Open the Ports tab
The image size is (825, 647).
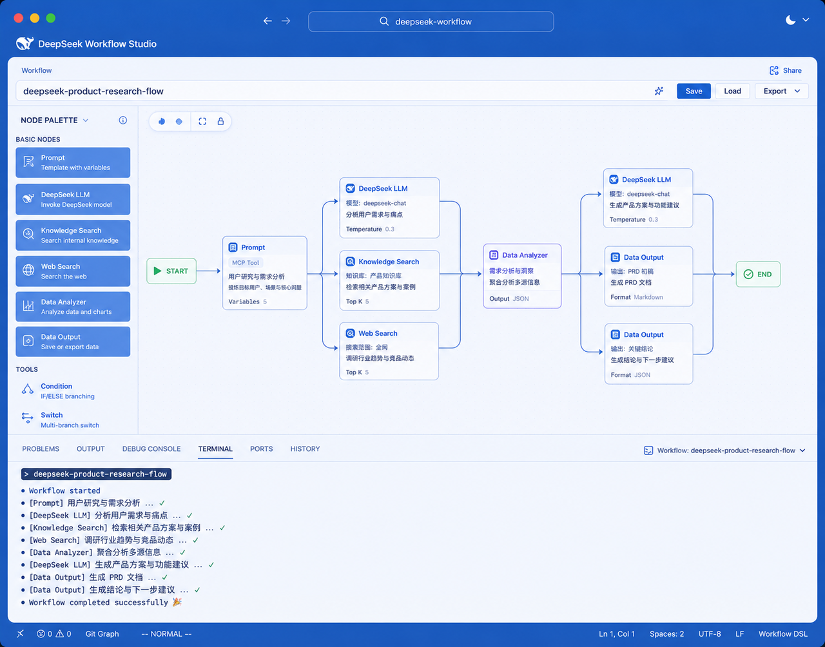pos(262,449)
